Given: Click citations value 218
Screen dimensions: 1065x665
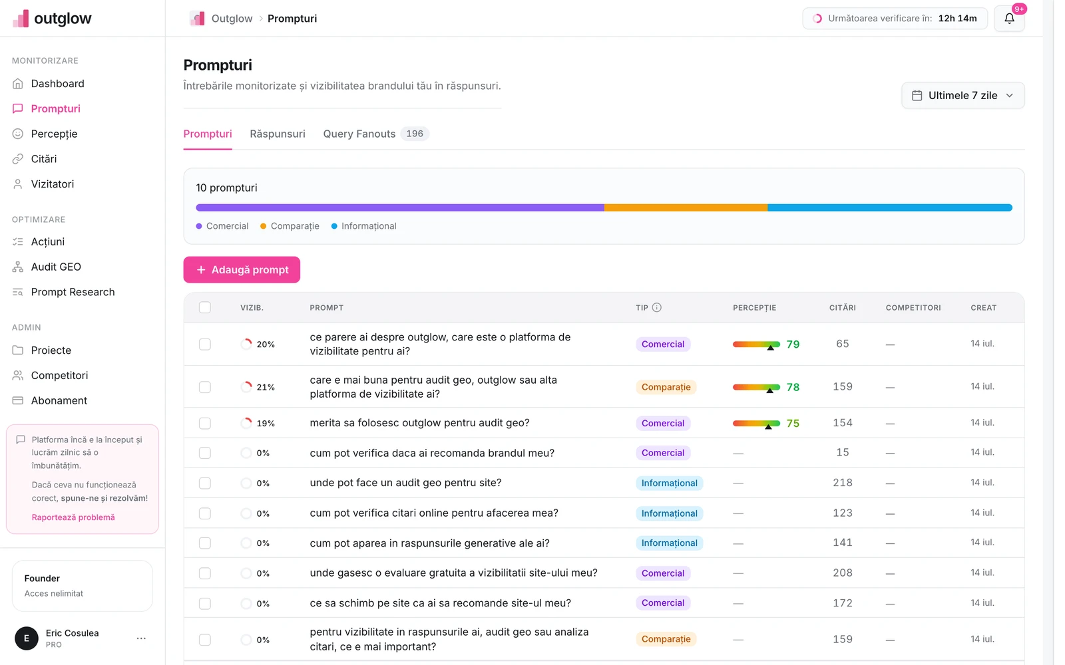Looking at the screenshot, I should 842,483.
